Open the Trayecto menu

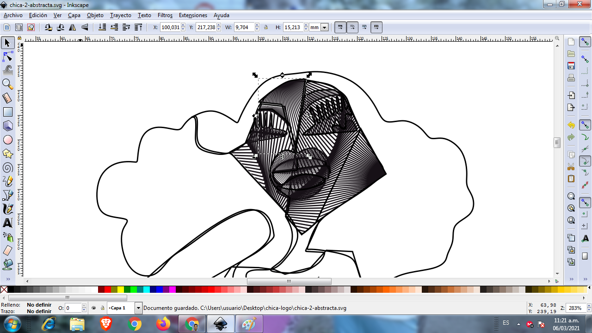tap(121, 15)
